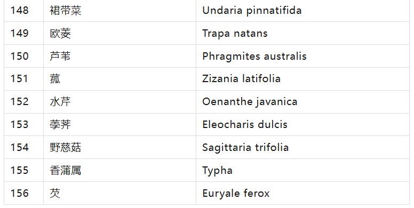Click the 香蒲属 name cell
Image resolution: width=414 pixels, height=208 pixels.
[x=120, y=170]
